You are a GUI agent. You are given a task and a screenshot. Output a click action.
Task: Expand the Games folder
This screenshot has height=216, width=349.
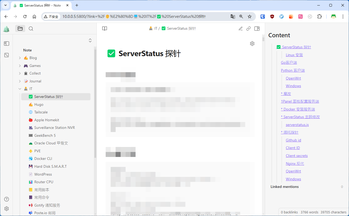pos(20,66)
